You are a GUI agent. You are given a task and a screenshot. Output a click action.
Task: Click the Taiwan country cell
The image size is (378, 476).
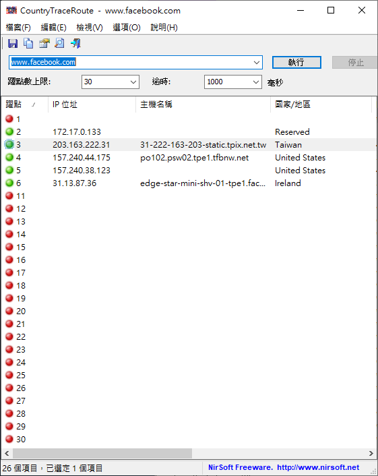click(288, 144)
